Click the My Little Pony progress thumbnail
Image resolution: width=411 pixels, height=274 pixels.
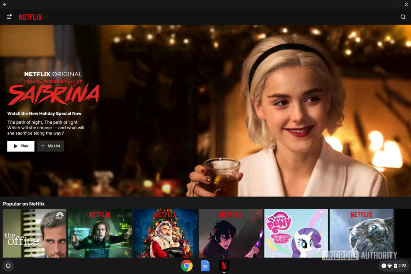(296, 233)
